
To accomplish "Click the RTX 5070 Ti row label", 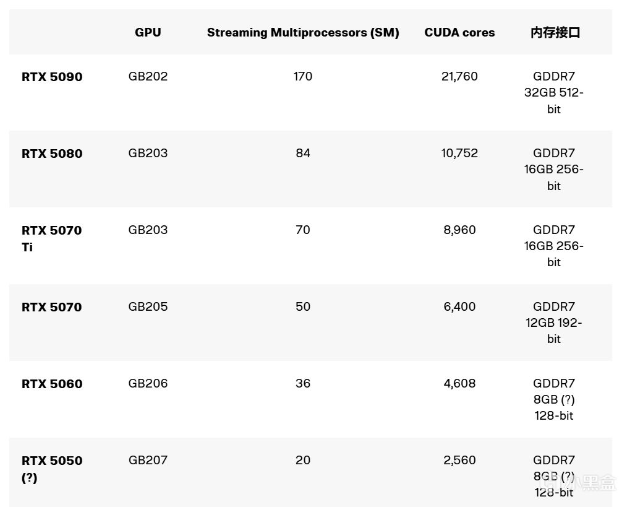I will (51, 238).
